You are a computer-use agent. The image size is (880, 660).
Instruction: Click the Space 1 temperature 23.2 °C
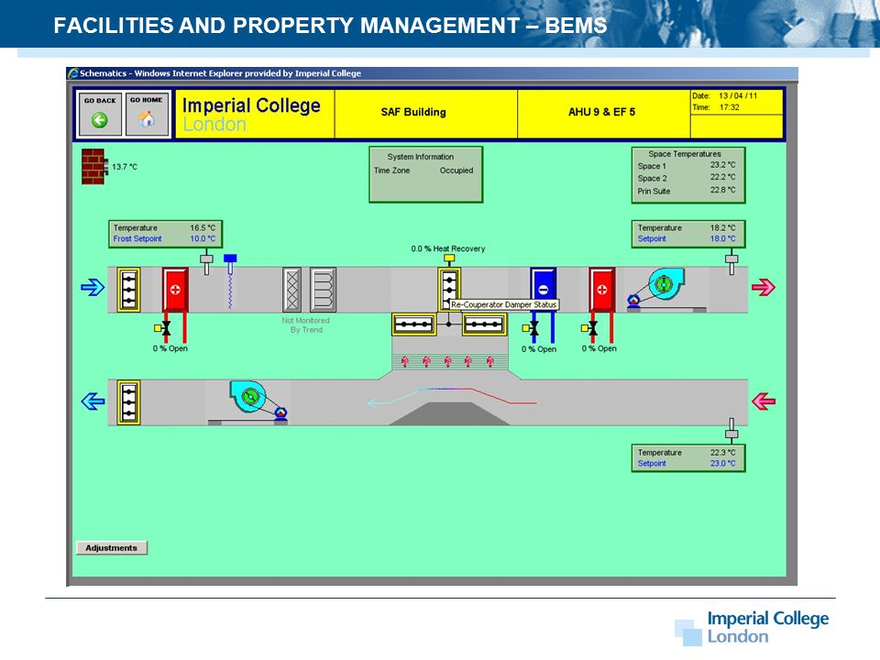(x=723, y=165)
